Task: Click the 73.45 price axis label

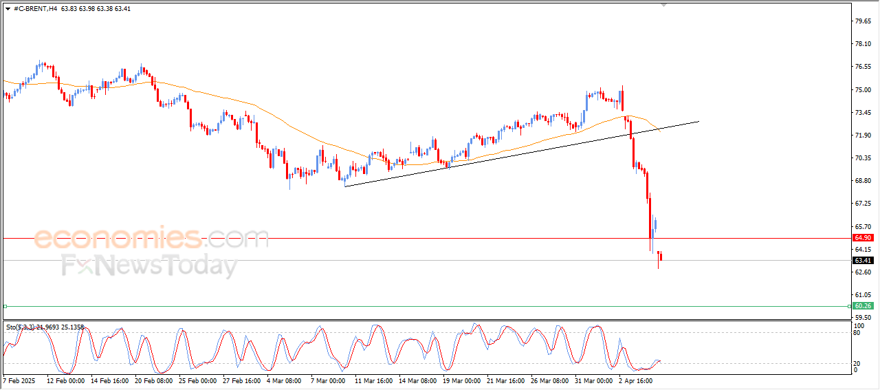Action: click(x=862, y=112)
